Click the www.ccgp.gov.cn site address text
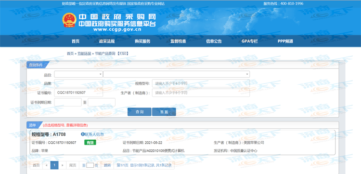The width and height of the screenshot is (361, 174). pos(117,29)
